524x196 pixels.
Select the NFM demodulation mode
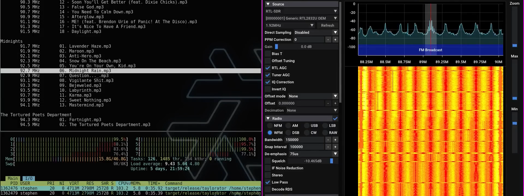(x=270, y=125)
